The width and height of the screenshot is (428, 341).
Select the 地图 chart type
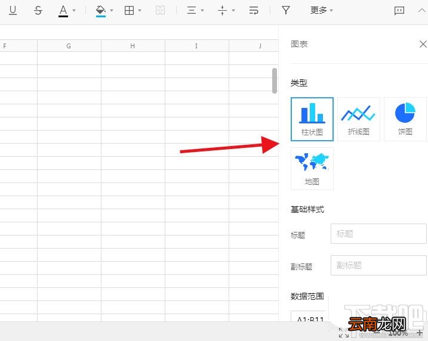[x=312, y=169]
